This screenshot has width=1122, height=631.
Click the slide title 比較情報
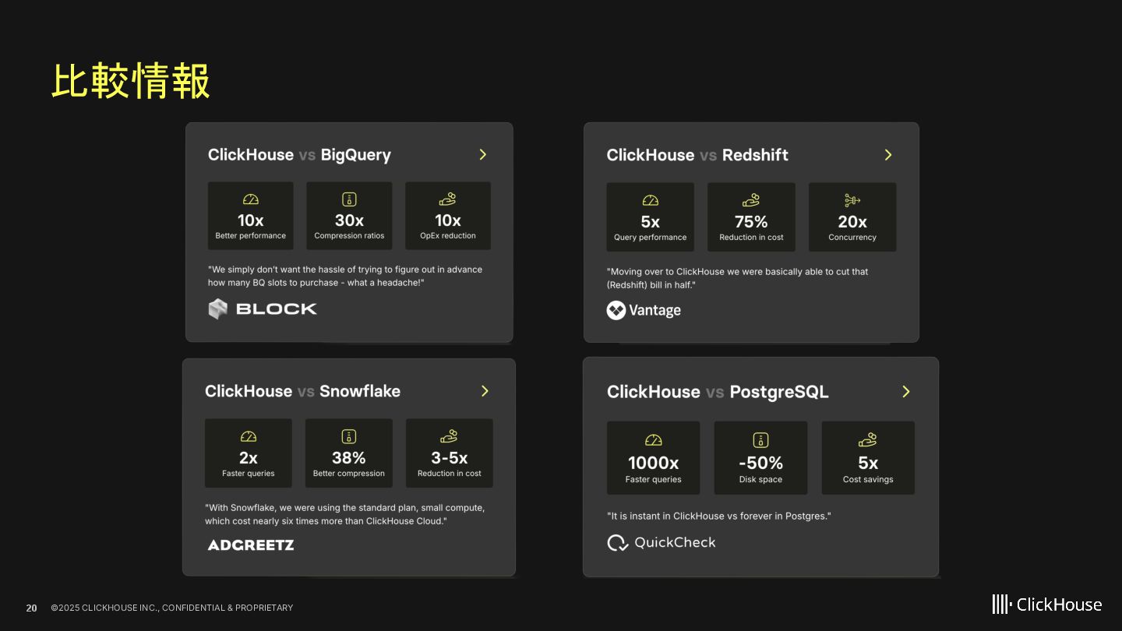click(131, 81)
